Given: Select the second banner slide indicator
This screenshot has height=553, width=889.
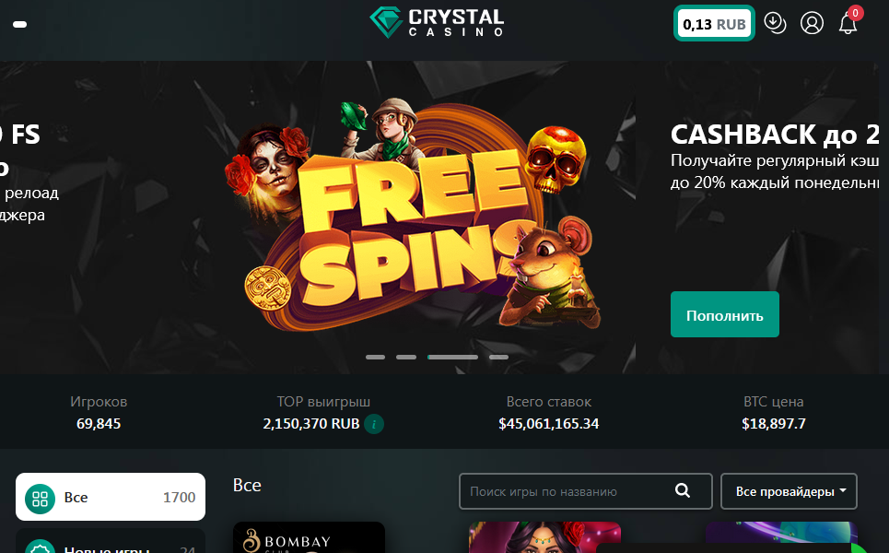Looking at the screenshot, I should 406,358.
